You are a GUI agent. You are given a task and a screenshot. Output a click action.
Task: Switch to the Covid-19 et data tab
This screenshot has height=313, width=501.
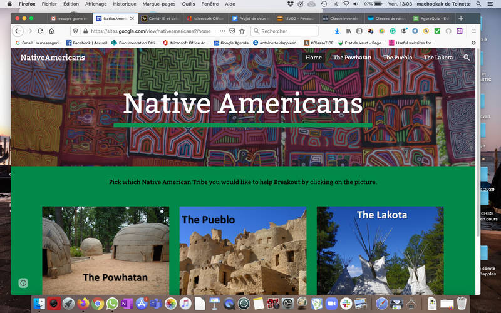pos(161,19)
